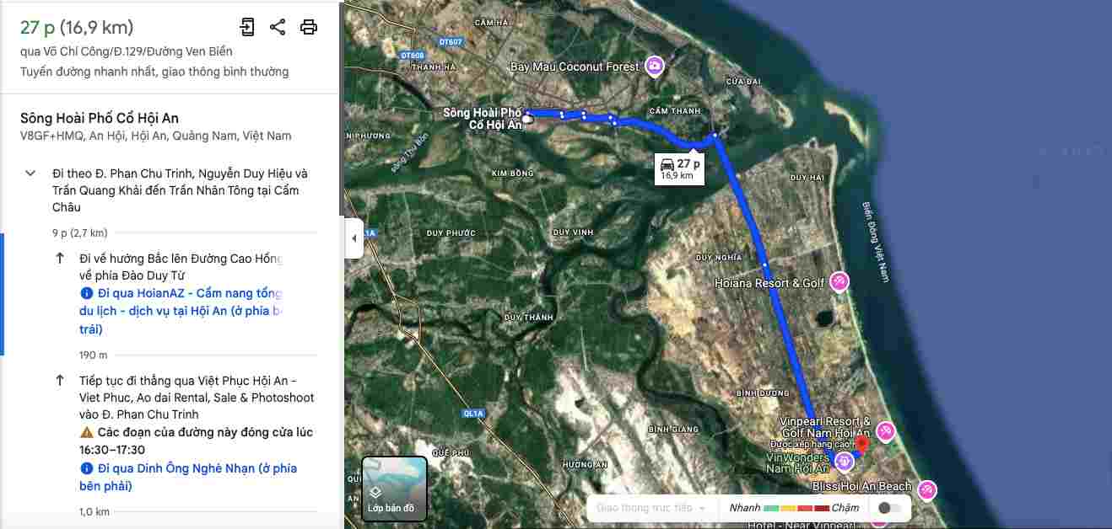Select the VinWonders Nam Hội An pin
The height and width of the screenshot is (529, 1112).
pyautogui.click(x=843, y=462)
